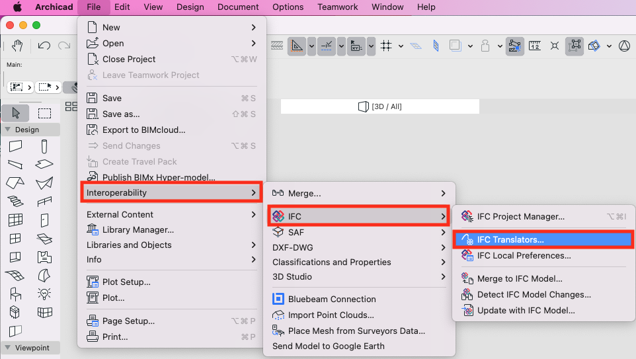636x359 pixels.
Task: Toggle the Snap Guides button
Action: point(327,46)
